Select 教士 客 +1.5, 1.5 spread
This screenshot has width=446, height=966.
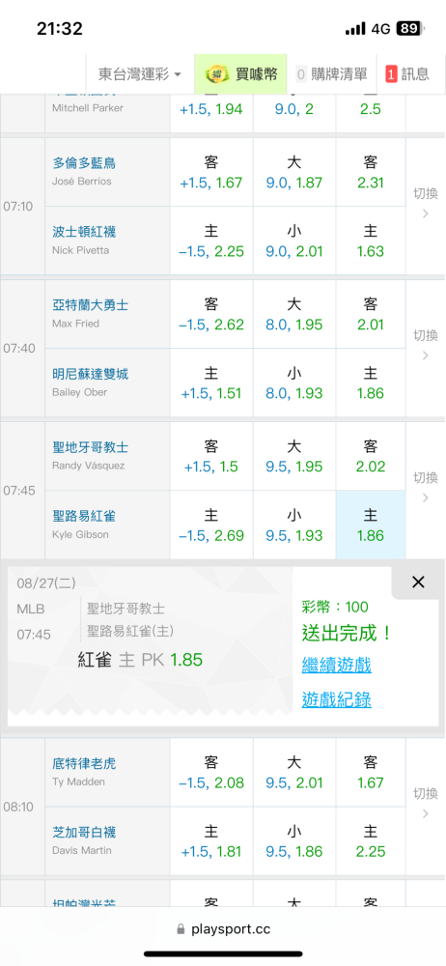click(x=211, y=456)
